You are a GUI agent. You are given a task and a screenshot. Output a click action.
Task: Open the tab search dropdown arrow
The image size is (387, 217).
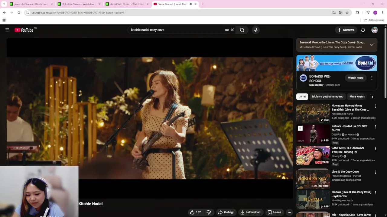click(x=4, y=4)
